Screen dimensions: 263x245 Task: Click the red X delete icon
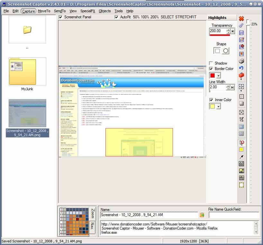(241, 19)
